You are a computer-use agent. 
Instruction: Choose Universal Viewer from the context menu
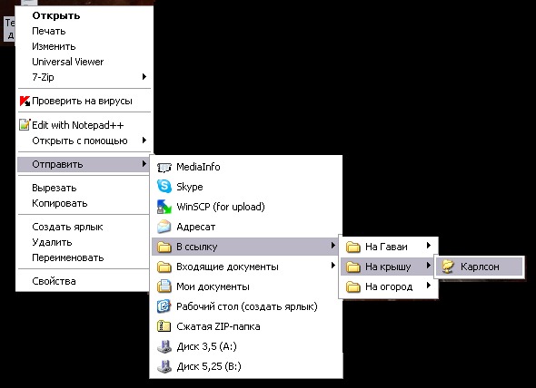(68, 62)
